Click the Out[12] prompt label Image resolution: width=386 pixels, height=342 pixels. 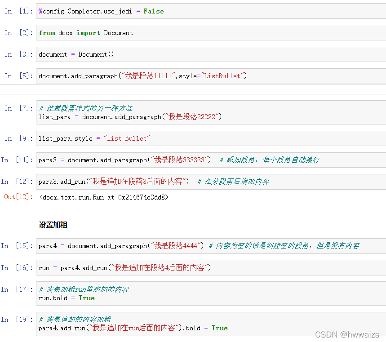[x=18, y=196]
